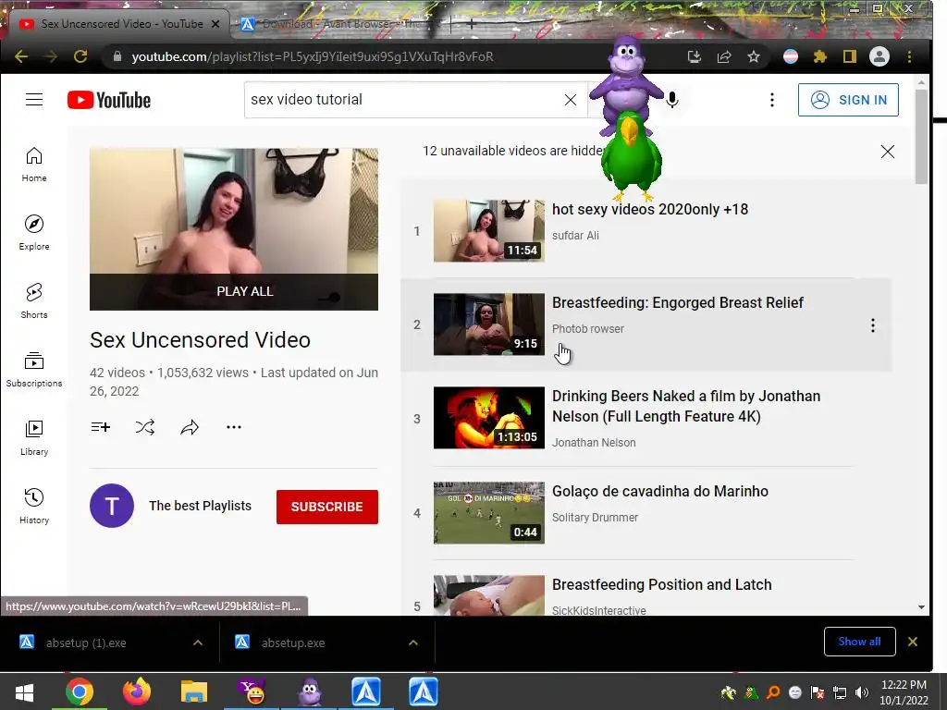Click the purple T channel avatar
The width and height of the screenshot is (947, 710).
[x=112, y=506]
